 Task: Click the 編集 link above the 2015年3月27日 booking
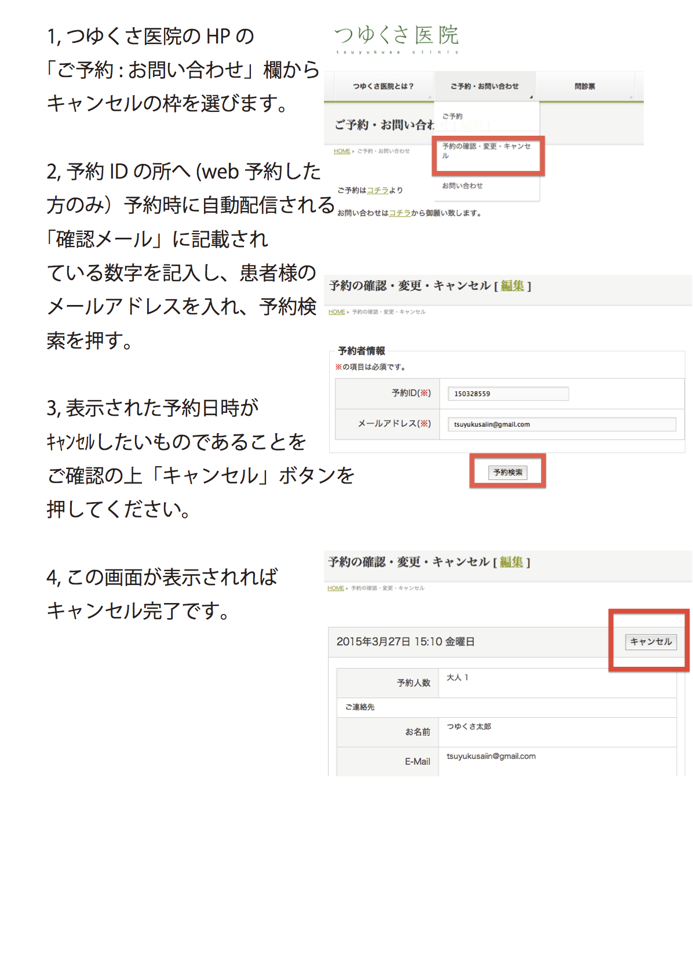pos(511,562)
